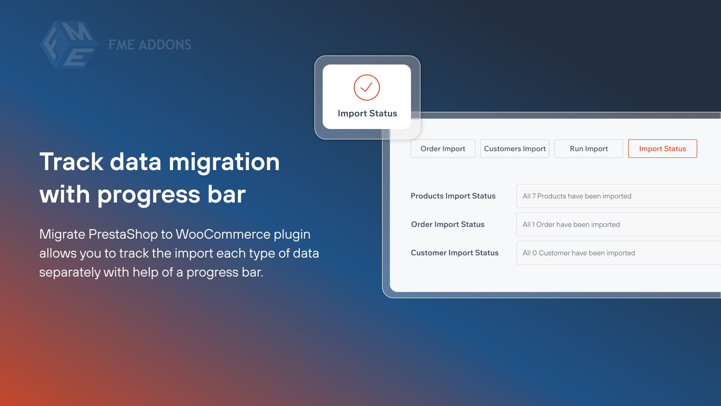The height and width of the screenshot is (406, 721).
Task: Click the highlighted Import Status button
Action: tap(662, 148)
